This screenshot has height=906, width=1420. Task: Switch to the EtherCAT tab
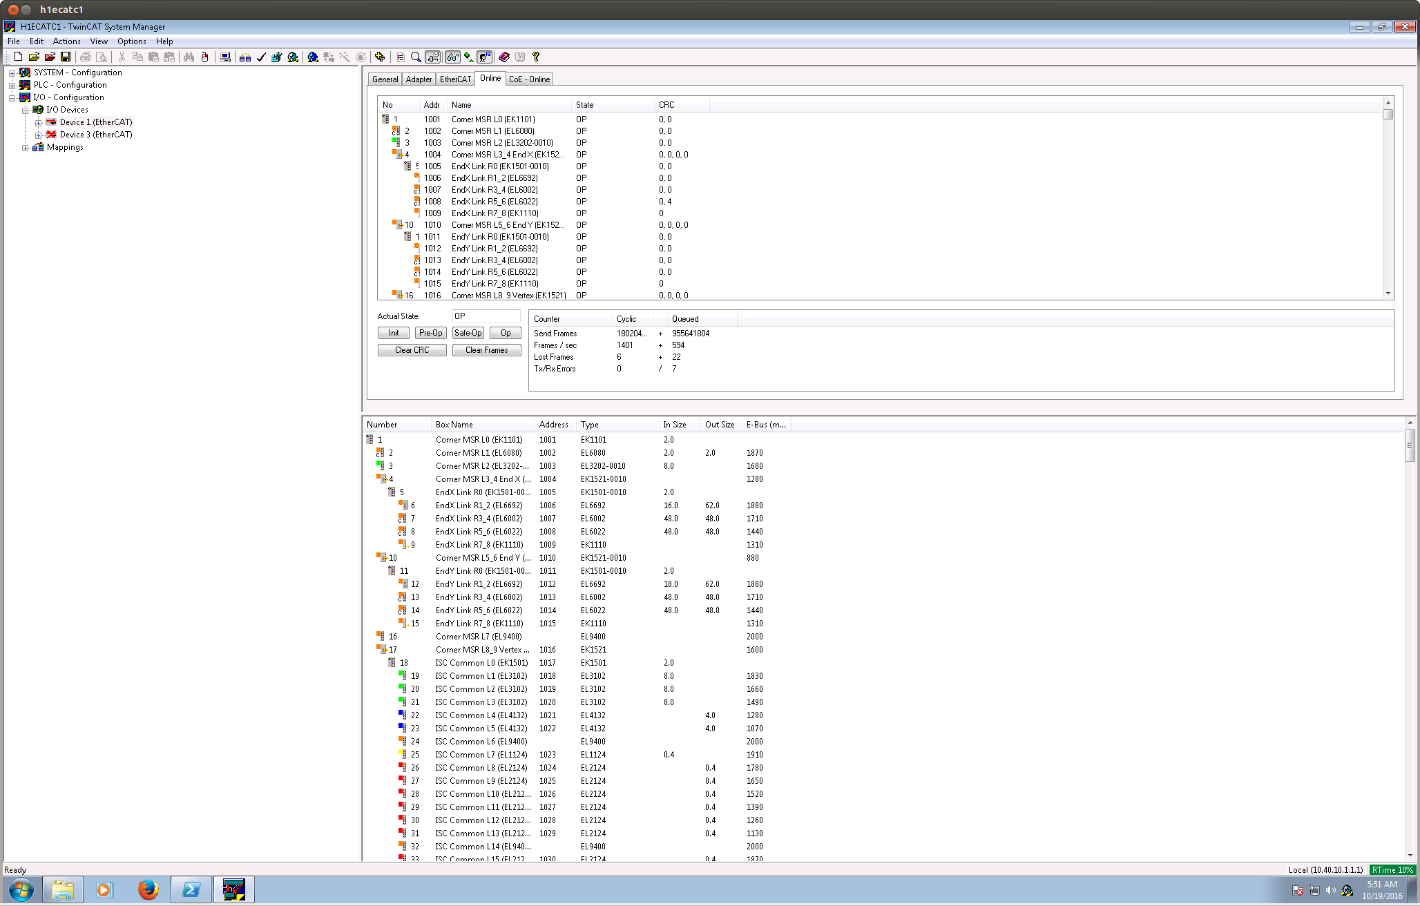tap(455, 79)
